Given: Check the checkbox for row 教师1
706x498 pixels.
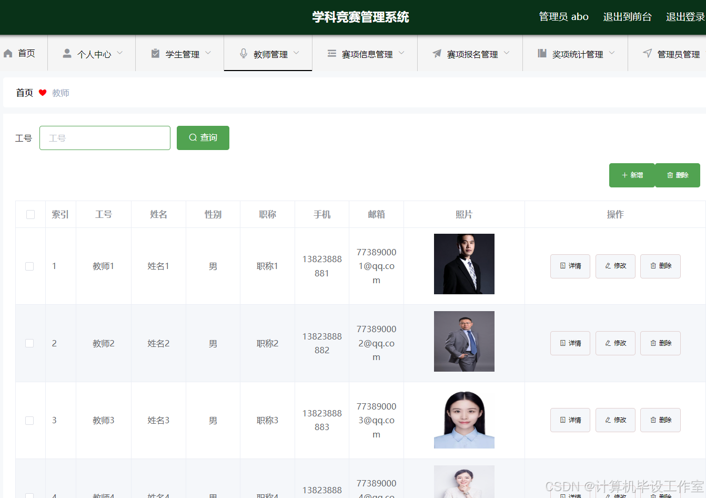Looking at the screenshot, I should (x=29, y=266).
